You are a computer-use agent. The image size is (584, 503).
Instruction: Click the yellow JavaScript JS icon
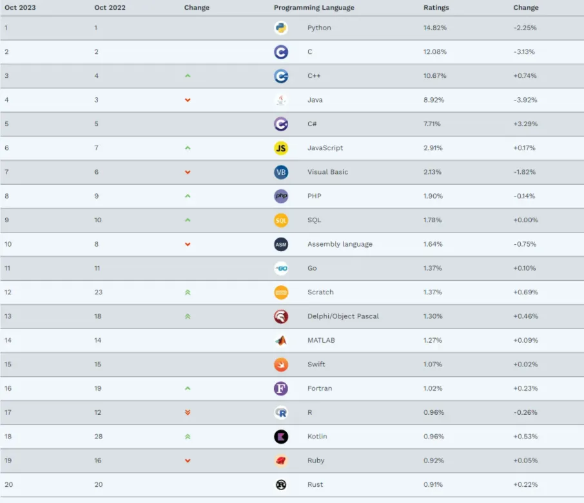coord(280,148)
